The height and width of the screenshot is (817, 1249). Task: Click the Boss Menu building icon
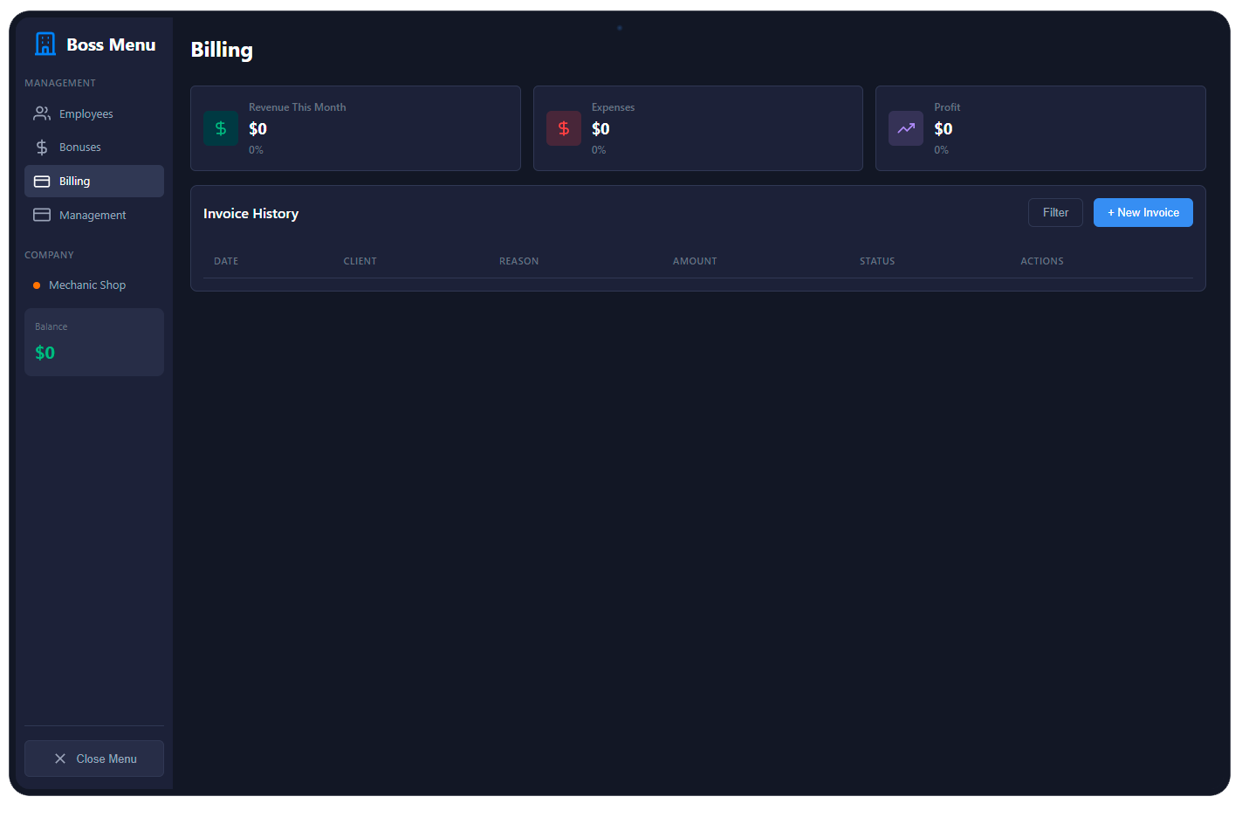point(45,44)
